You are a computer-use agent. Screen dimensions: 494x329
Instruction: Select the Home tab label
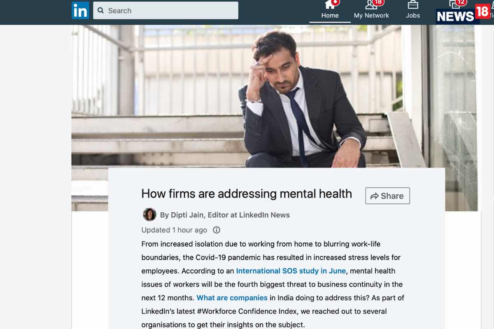(x=330, y=16)
